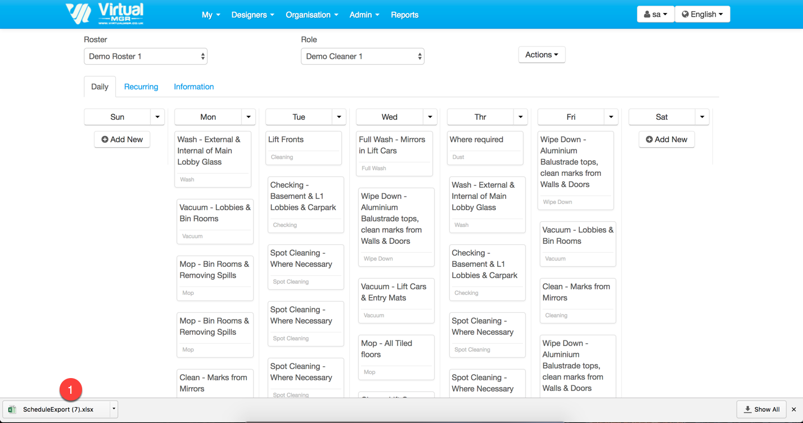803x423 pixels.
Task: Open the Role select box
Action: (x=363, y=56)
